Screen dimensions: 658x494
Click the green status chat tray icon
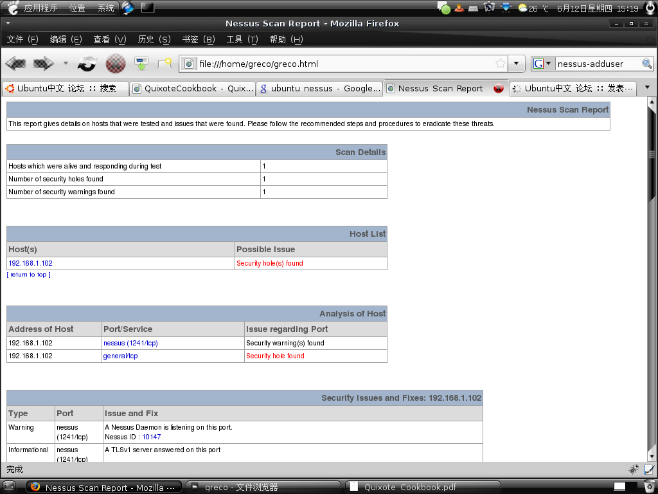pyautogui.click(x=445, y=8)
